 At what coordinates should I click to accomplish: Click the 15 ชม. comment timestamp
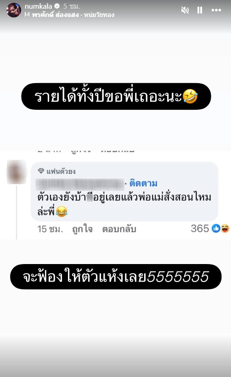coord(50,229)
